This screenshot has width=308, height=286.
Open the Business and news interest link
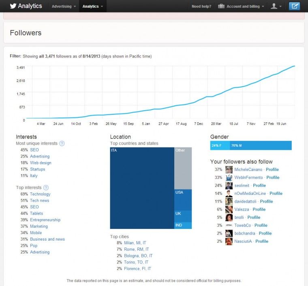(47, 239)
